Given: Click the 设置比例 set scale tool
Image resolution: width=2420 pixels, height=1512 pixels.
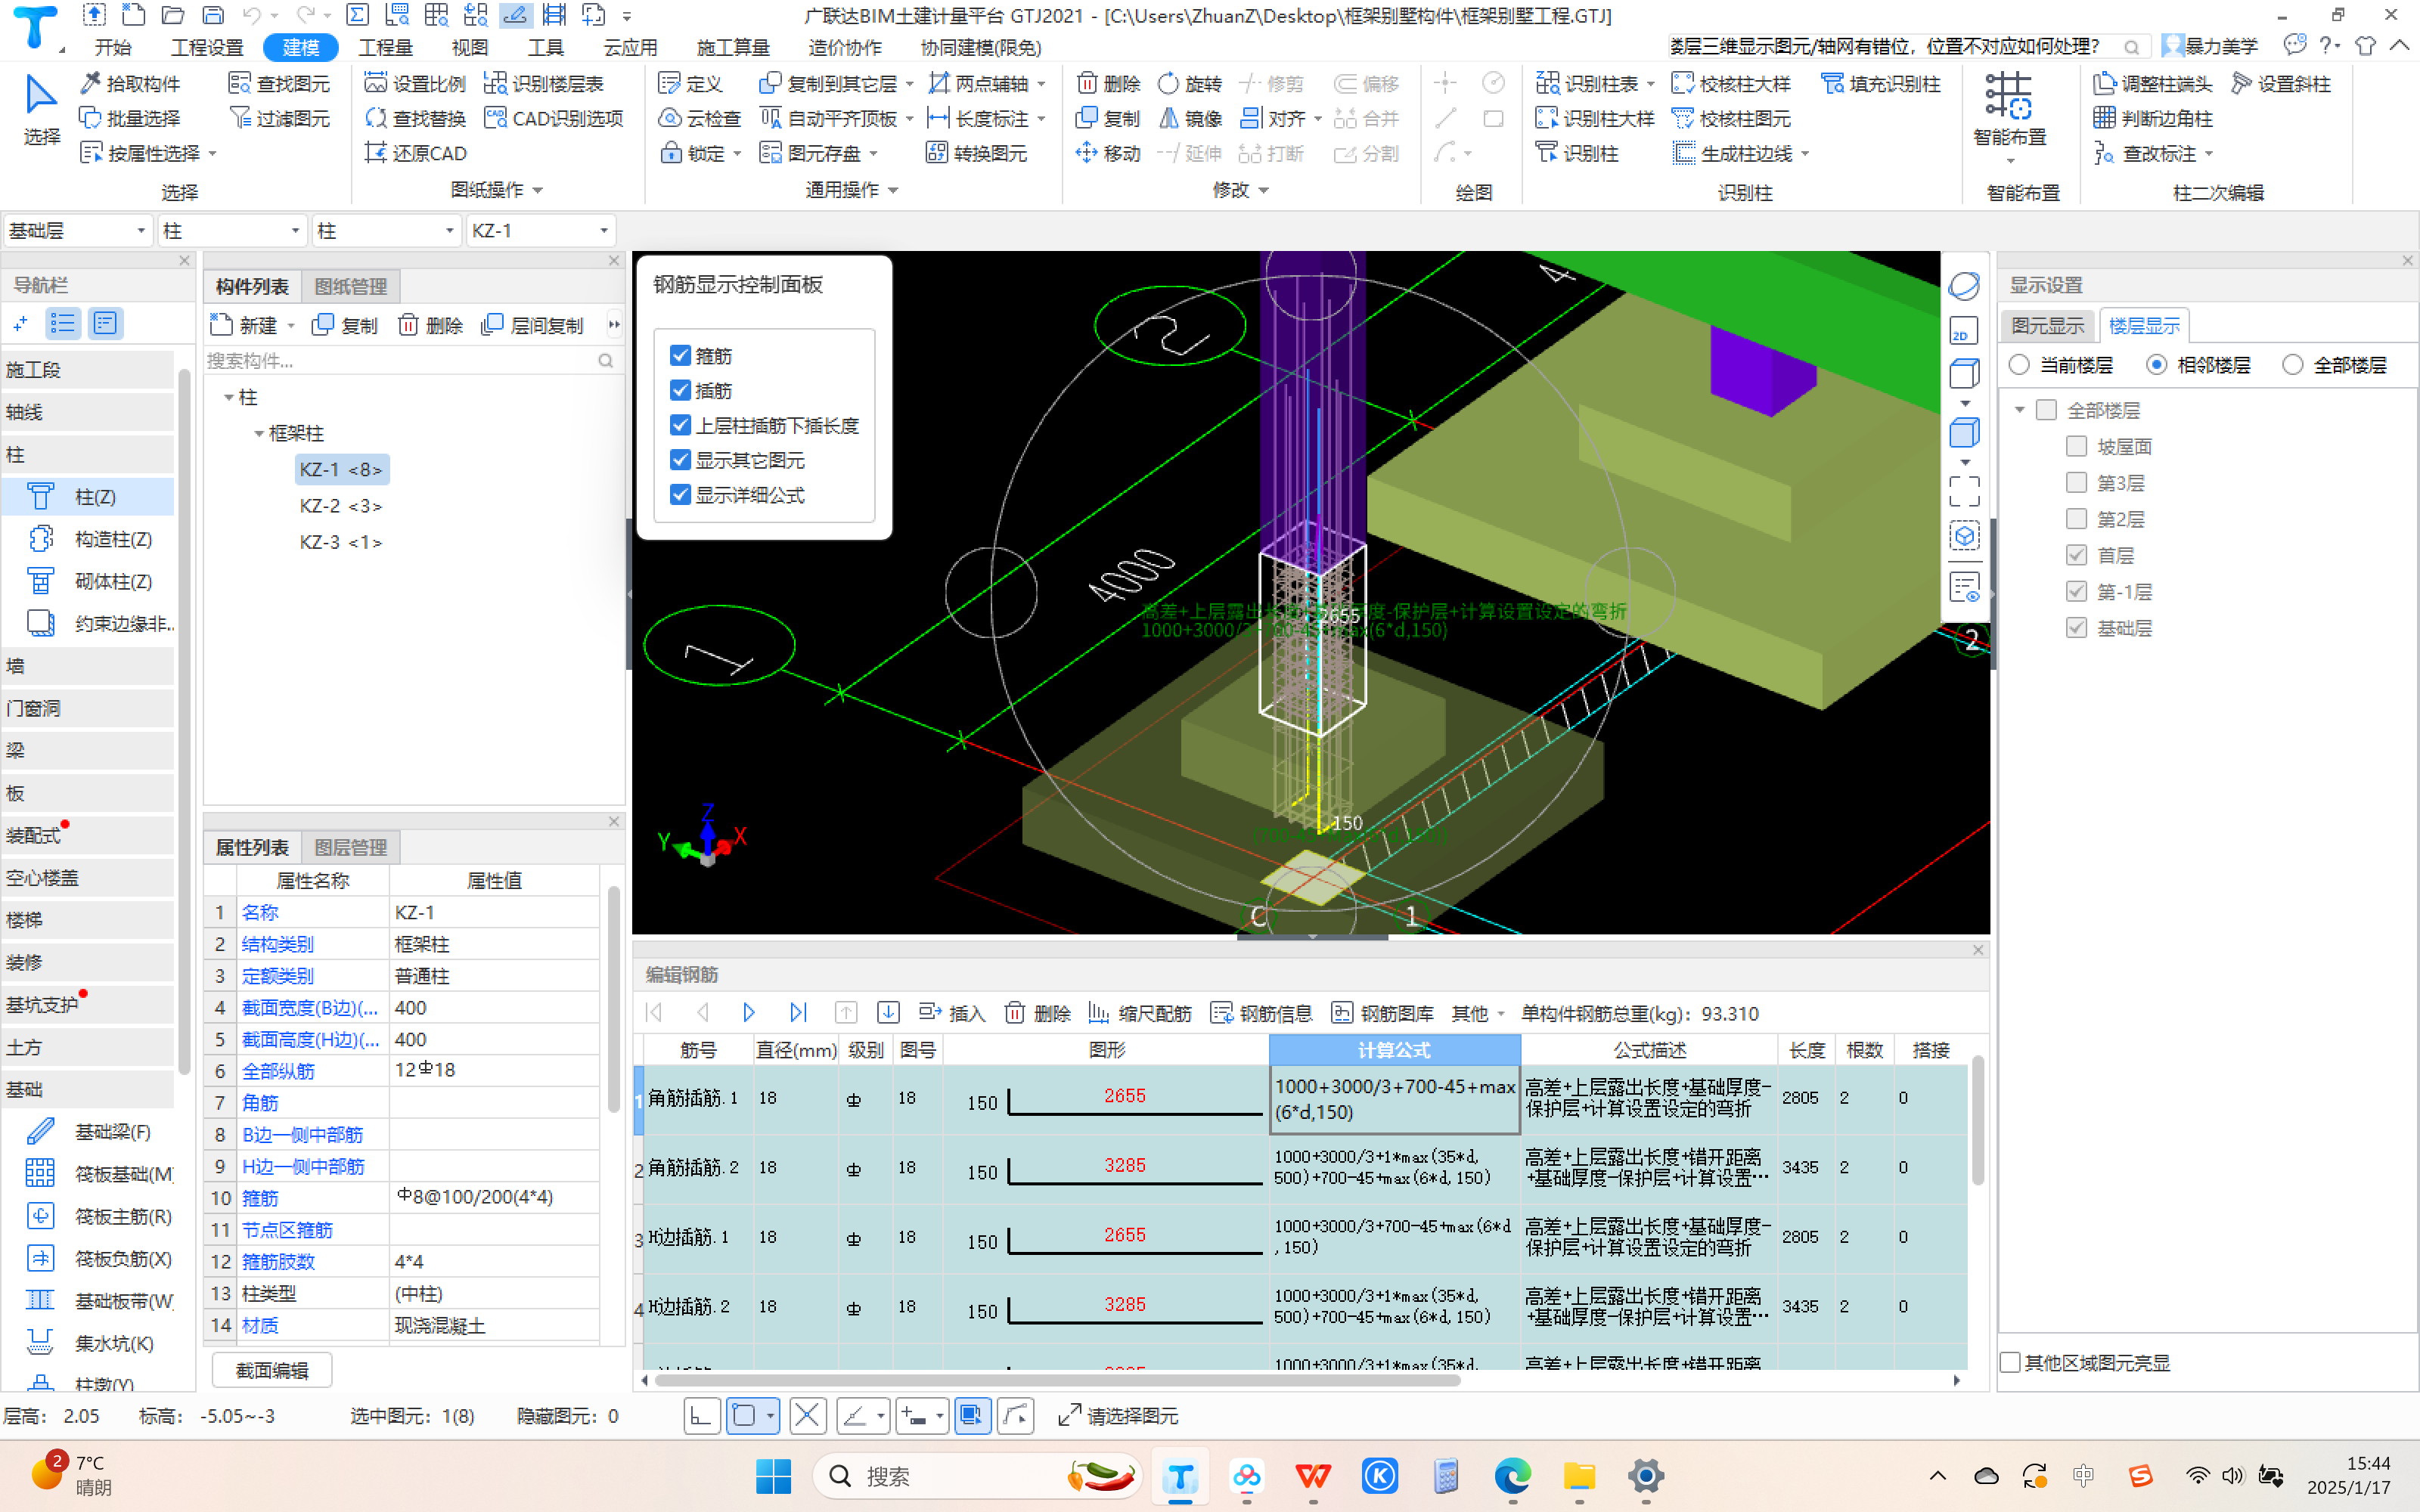Looking at the screenshot, I should (x=416, y=83).
